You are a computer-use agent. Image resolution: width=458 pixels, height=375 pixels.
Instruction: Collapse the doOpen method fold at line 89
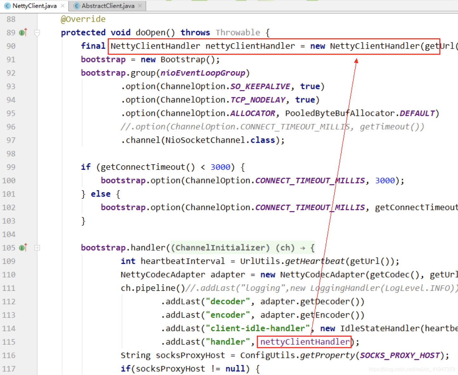pyautogui.click(x=37, y=33)
